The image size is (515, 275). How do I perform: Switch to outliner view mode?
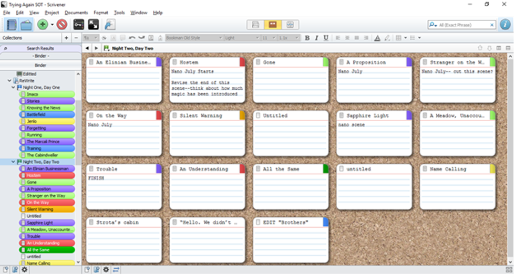[x=290, y=25]
